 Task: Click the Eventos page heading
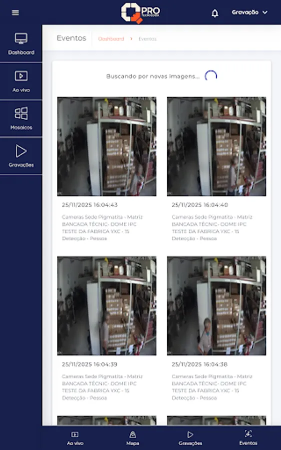pos(71,38)
